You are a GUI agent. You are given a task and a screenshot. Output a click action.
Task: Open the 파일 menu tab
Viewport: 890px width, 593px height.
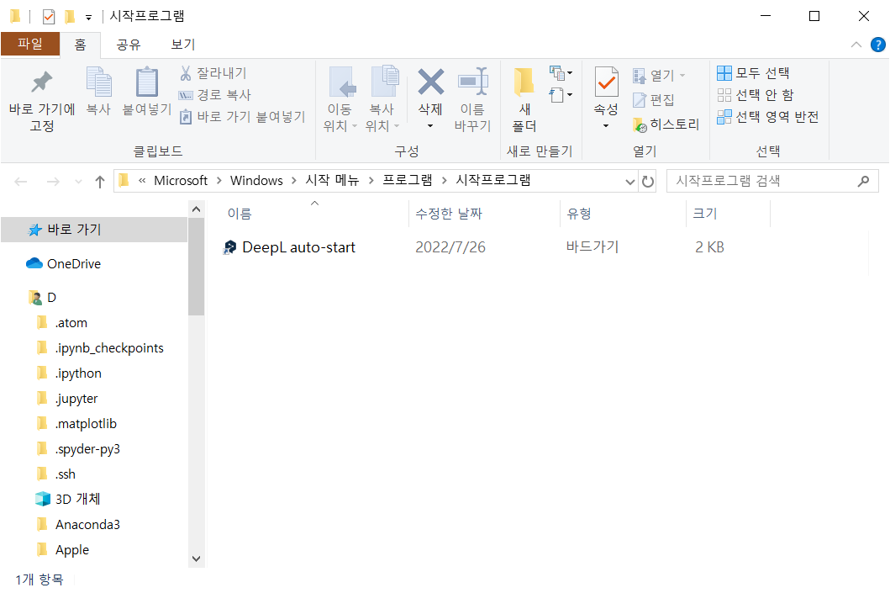[x=30, y=45]
